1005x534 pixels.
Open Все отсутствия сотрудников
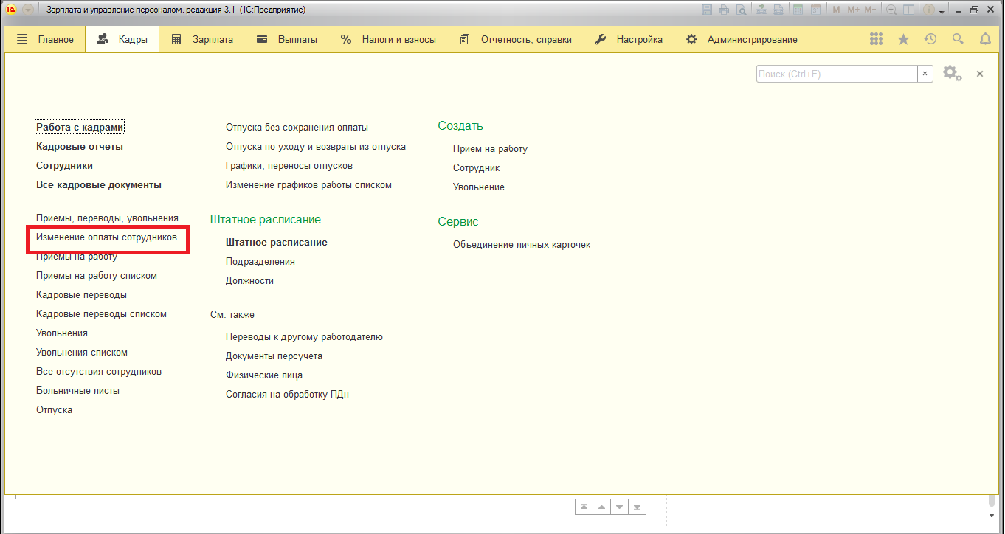(x=99, y=371)
